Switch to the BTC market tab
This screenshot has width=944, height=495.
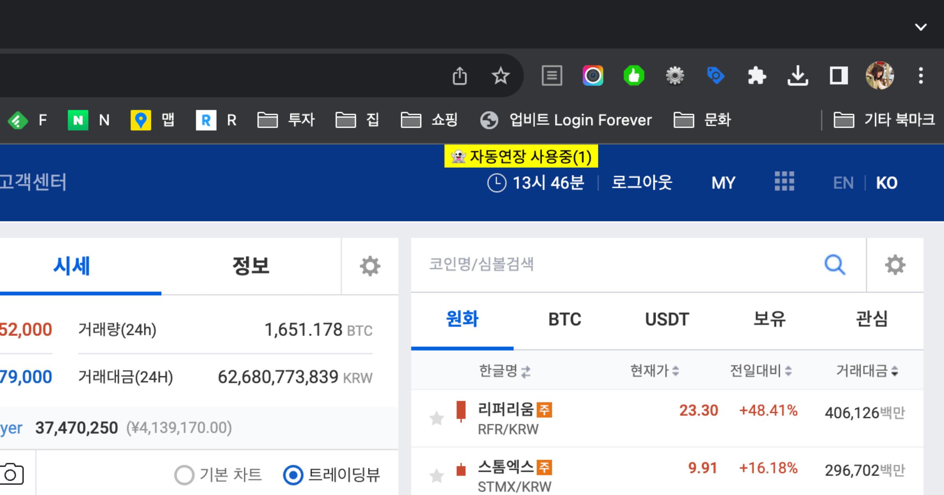click(x=564, y=319)
